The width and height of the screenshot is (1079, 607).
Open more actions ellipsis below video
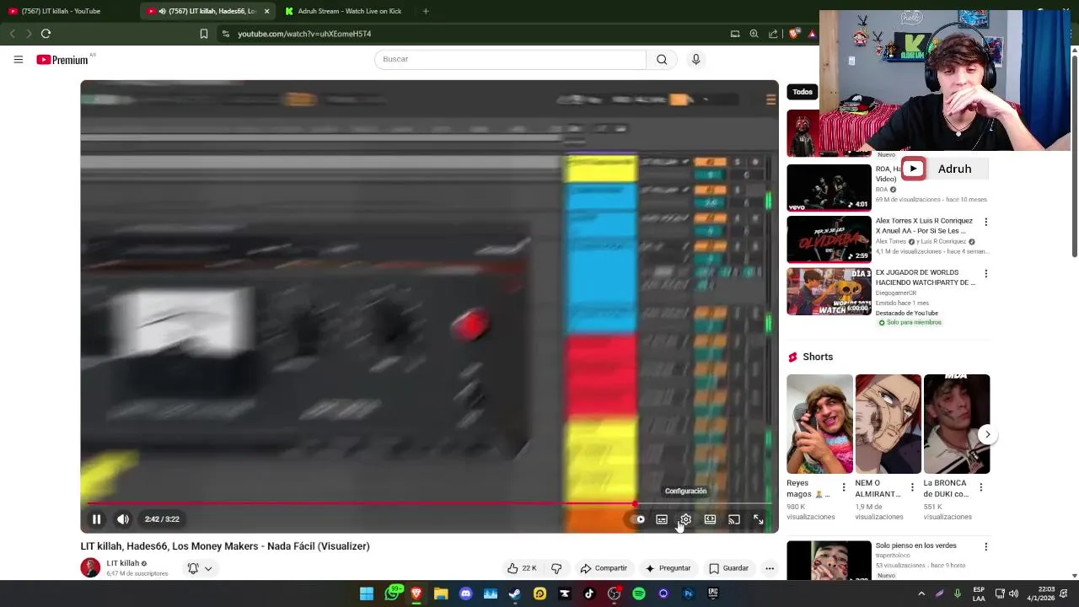click(x=770, y=568)
